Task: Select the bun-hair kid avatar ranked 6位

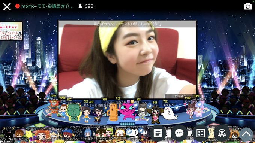Action: pyautogui.click(x=86, y=115)
